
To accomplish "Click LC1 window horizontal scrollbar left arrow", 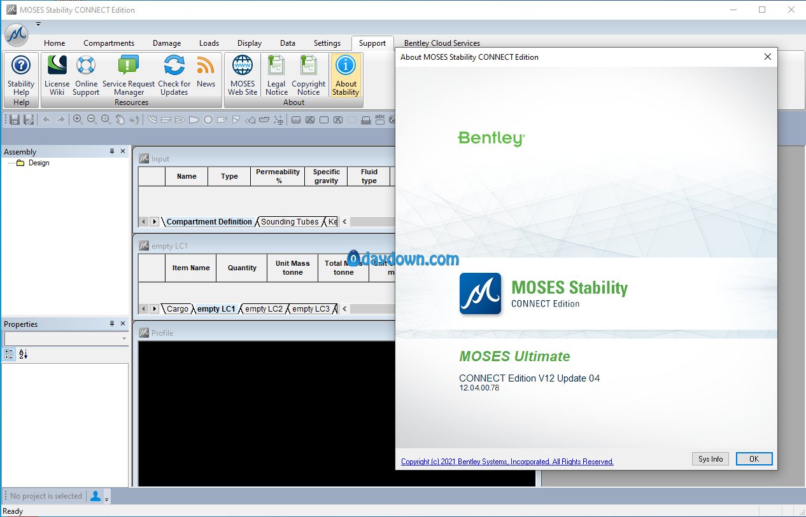I will click(x=344, y=308).
